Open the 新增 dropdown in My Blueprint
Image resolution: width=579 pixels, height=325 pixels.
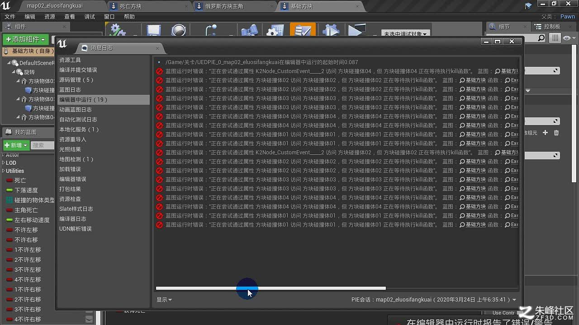point(16,145)
